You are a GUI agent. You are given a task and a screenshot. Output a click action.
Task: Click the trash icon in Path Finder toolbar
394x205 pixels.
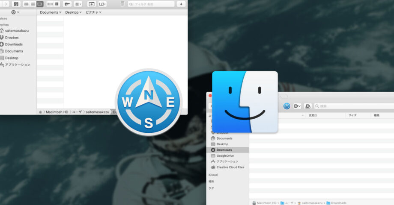122,4
